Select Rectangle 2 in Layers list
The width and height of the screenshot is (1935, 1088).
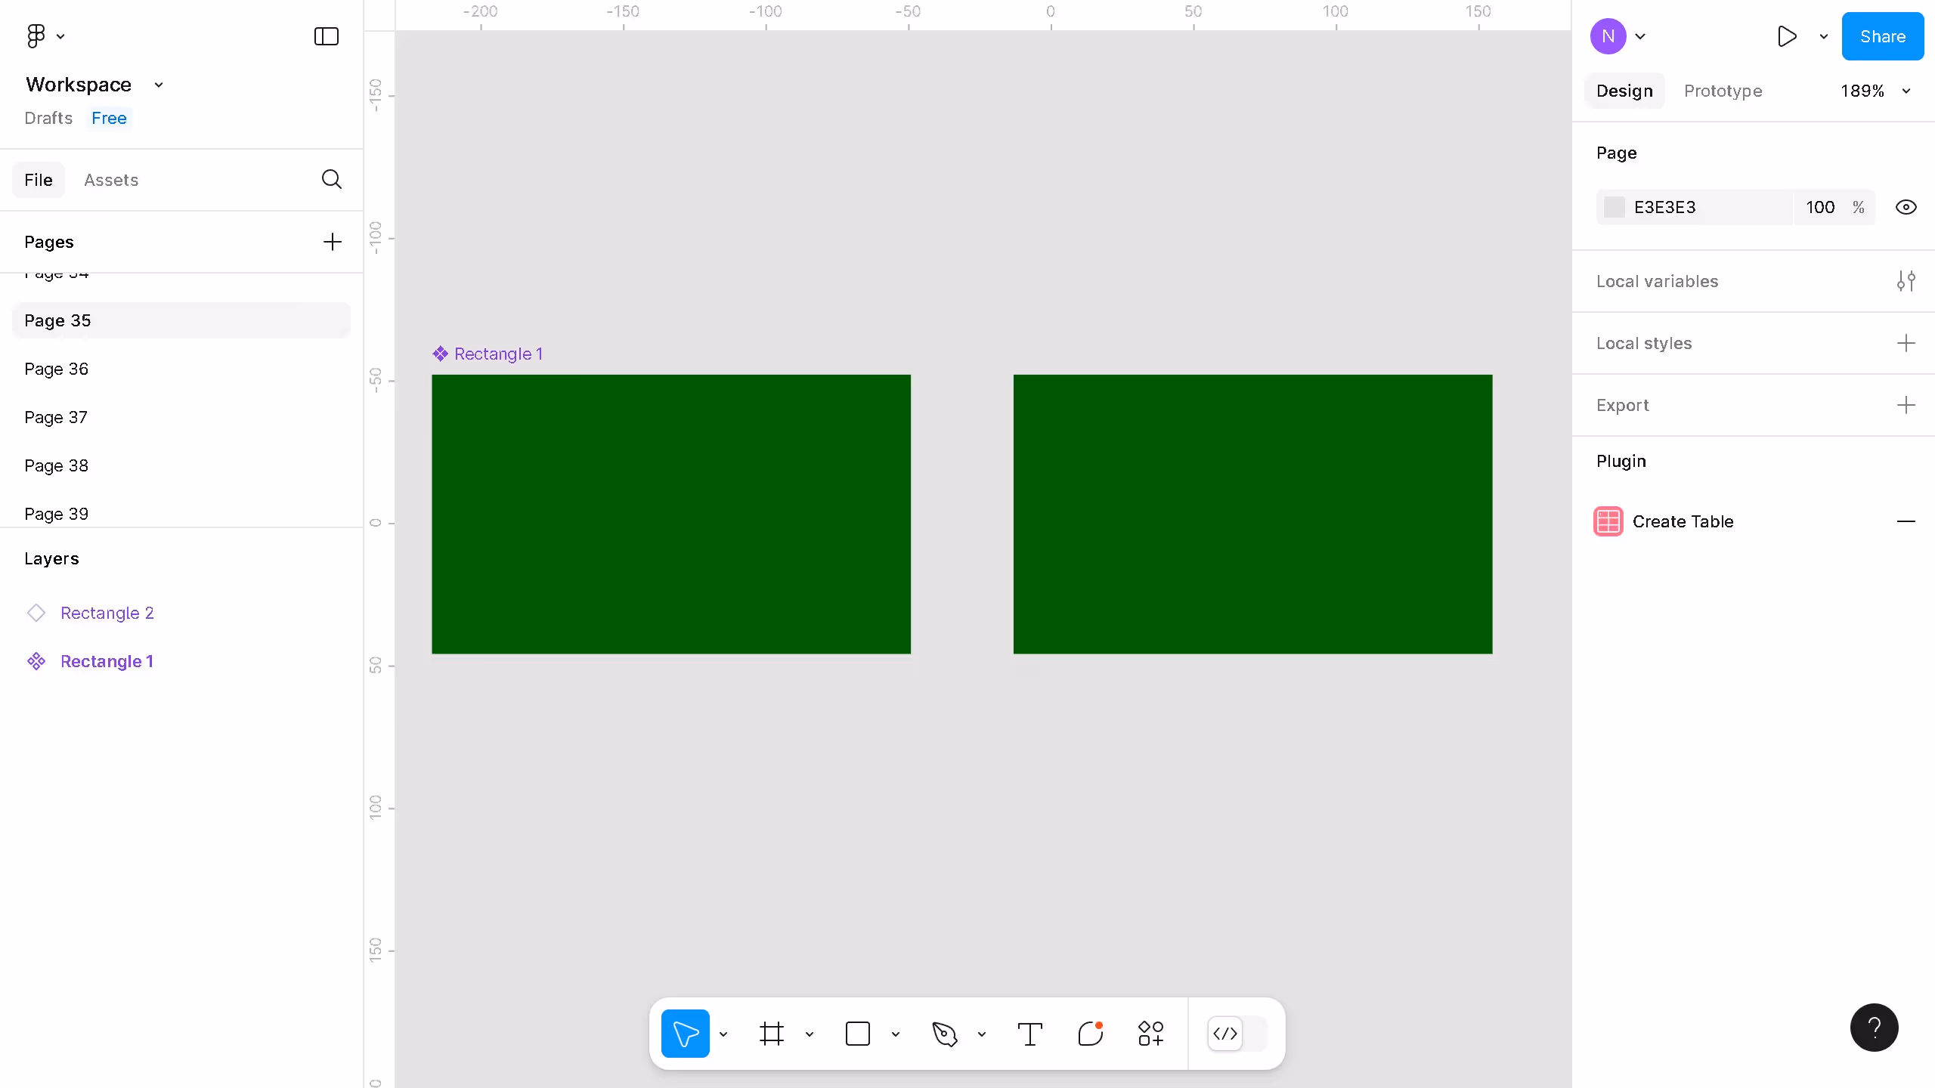click(107, 613)
